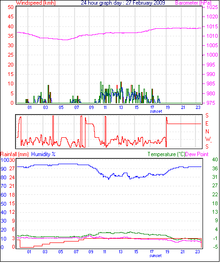Select the Rainfall (mm) legend label
Image resolution: width=220 pixels, height=267 pixels.
pyautogui.click(x=15, y=154)
